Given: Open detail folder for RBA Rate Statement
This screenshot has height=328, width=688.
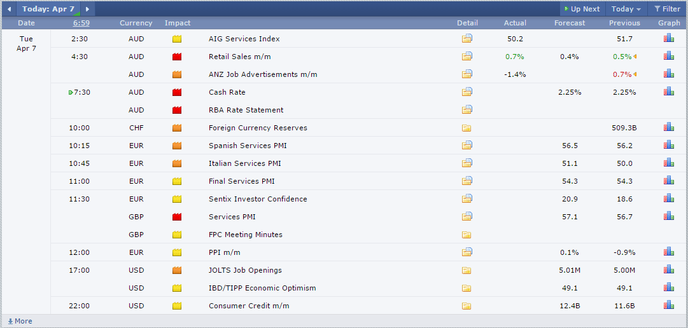Looking at the screenshot, I should [x=467, y=110].
